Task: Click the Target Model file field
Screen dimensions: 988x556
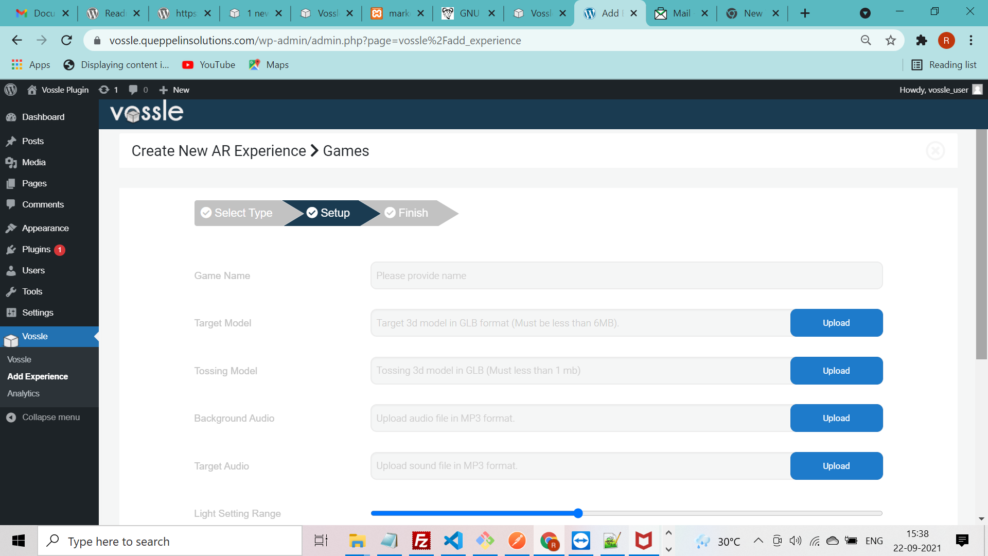Action: (580, 323)
